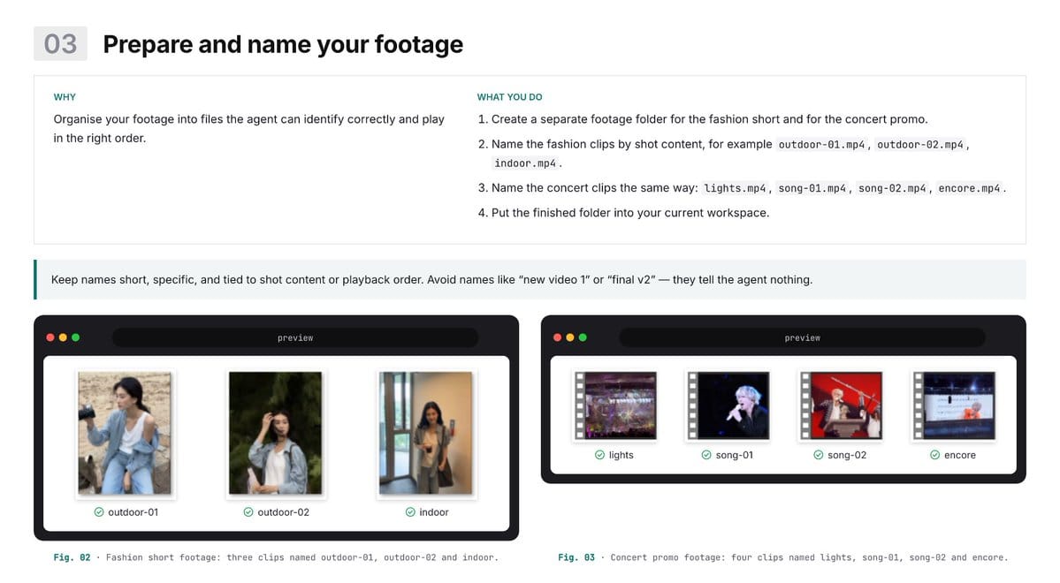Click the check icon beside the encore label
The height and width of the screenshot is (583, 1060).
(x=935, y=455)
